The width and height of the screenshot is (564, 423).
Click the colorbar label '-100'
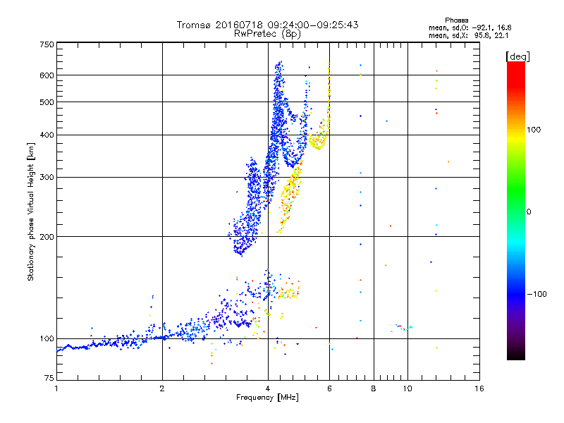537,294
